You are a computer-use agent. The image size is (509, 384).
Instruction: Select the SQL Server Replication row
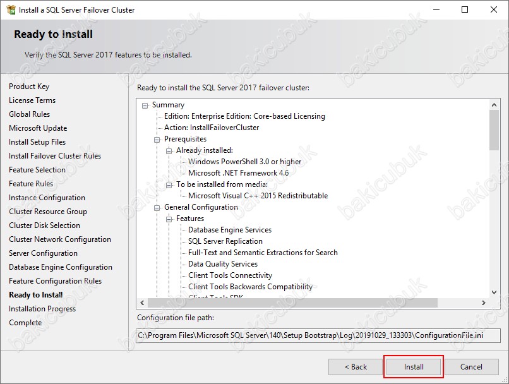pos(225,241)
